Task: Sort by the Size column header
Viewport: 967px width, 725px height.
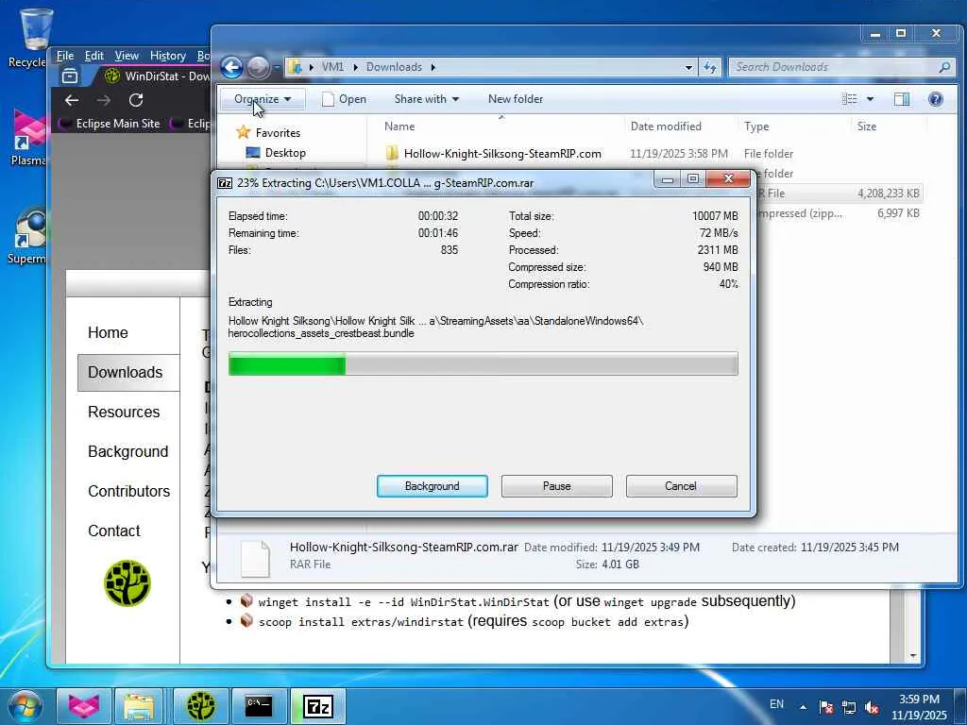Action: click(867, 126)
